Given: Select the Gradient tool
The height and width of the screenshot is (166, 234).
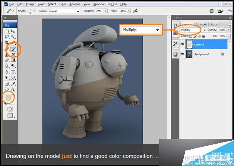Looking at the screenshot, I should click(13, 60).
